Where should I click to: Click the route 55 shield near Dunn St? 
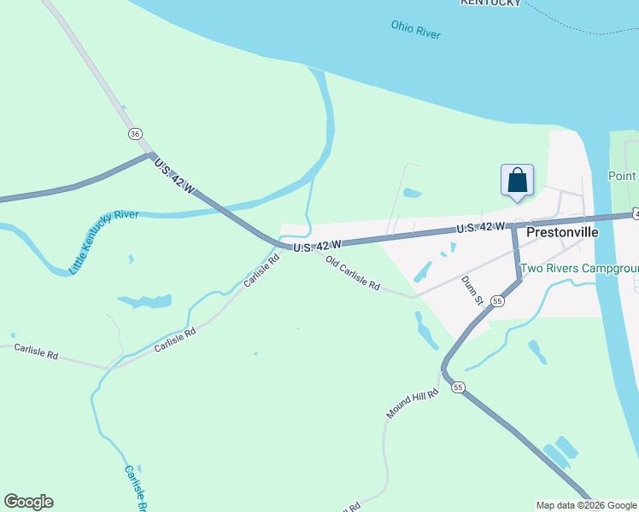pos(497,301)
